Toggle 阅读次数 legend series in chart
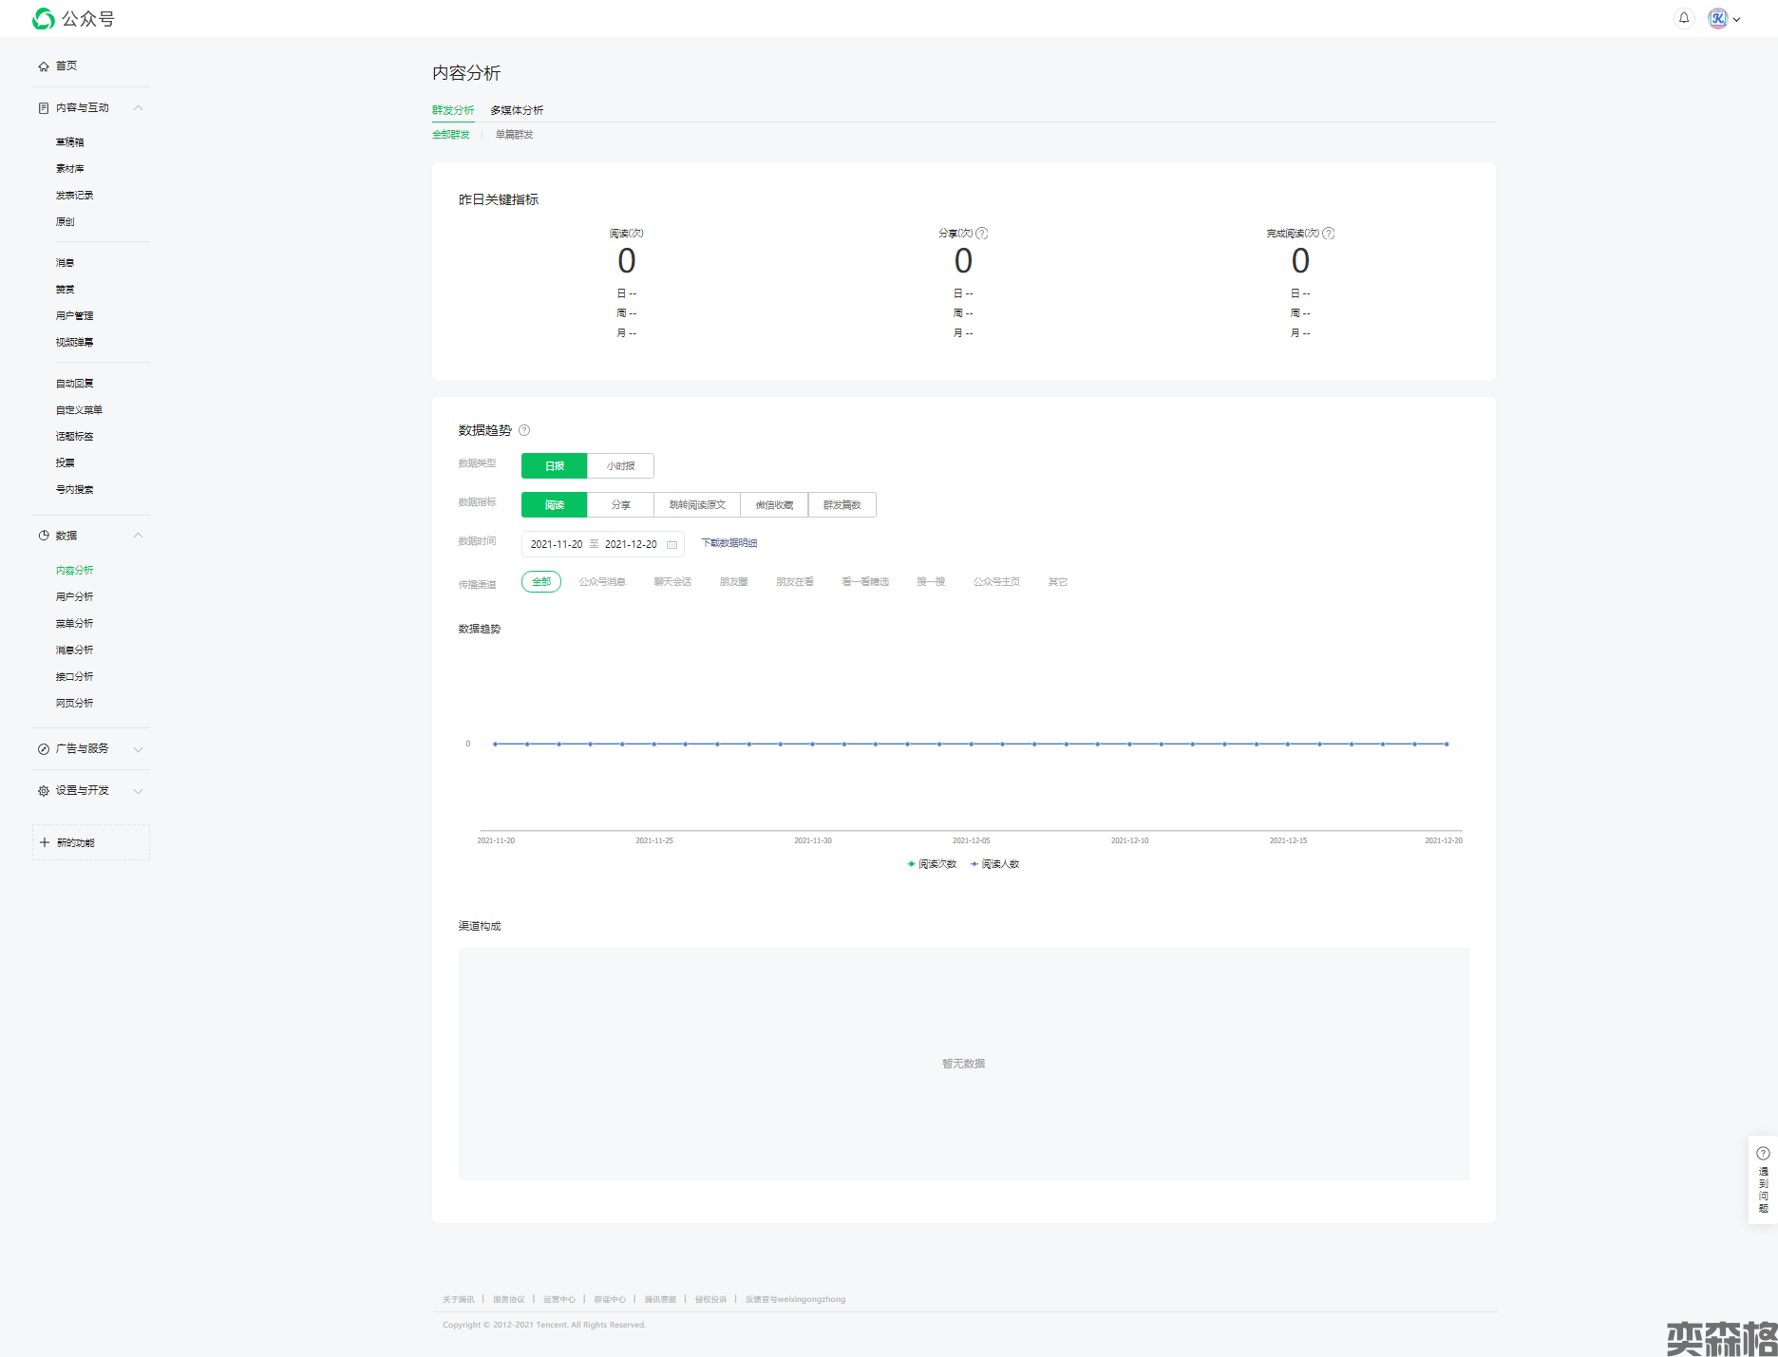This screenshot has width=1778, height=1357. [x=932, y=864]
